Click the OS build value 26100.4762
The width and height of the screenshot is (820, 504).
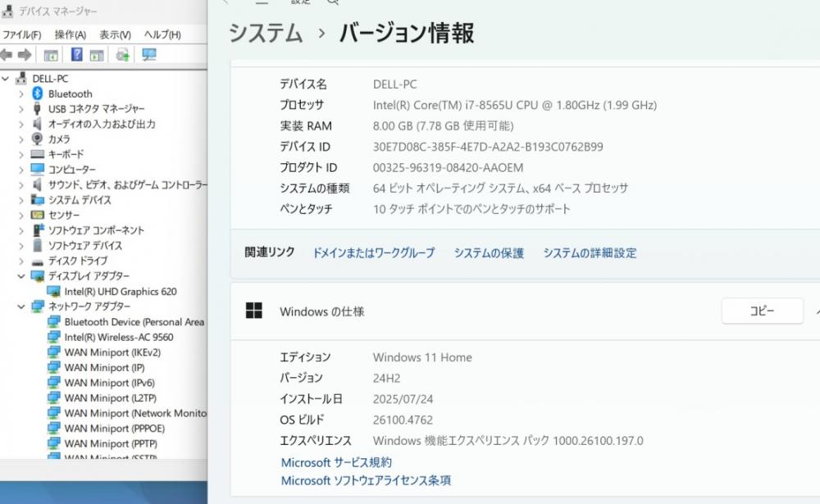[x=403, y=420]
